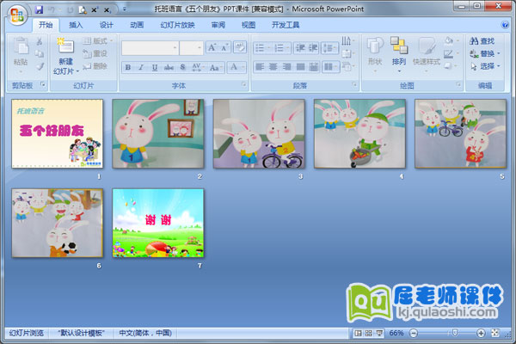Click Decrease Font Size icon
The image size is (516, 344).
tap(224, 47)
